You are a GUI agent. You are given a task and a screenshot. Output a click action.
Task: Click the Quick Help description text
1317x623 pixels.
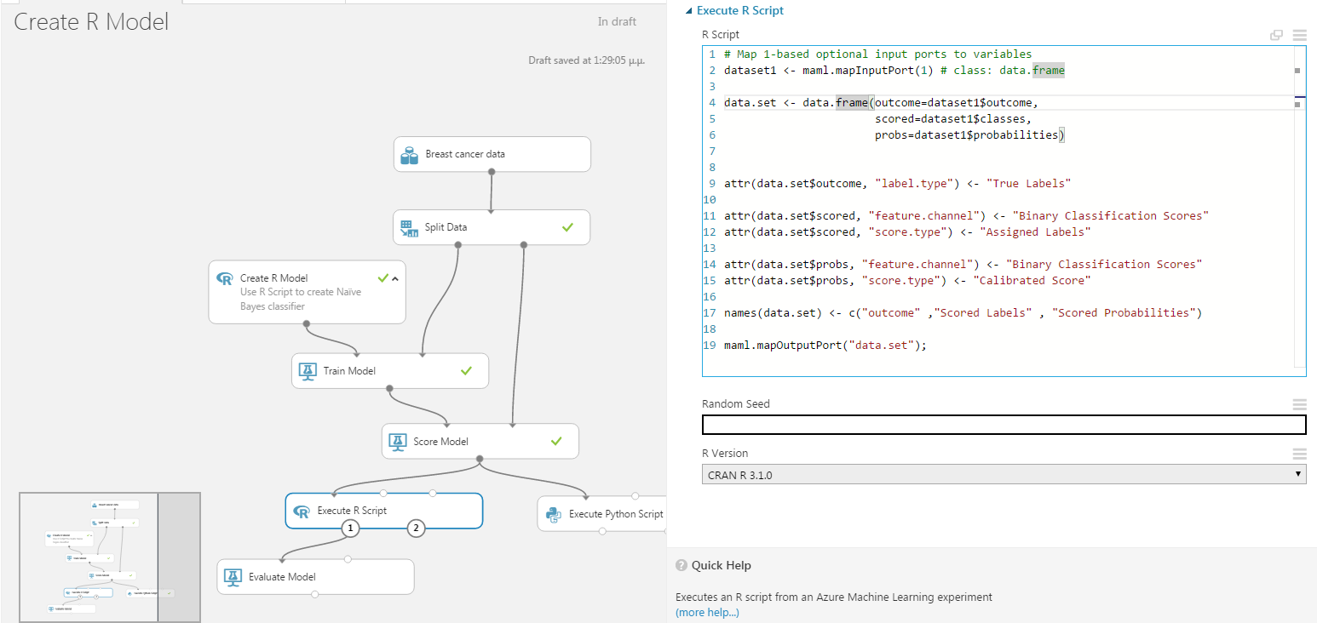834,597
